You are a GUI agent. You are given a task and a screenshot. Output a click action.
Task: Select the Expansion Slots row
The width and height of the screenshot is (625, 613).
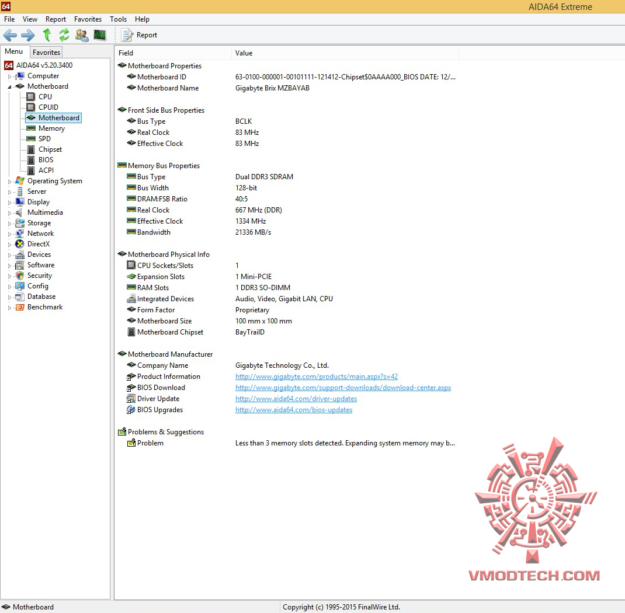(287, 276)
